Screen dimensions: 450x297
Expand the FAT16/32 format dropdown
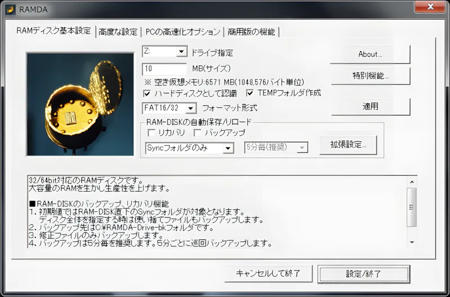(x=191, y=108)
